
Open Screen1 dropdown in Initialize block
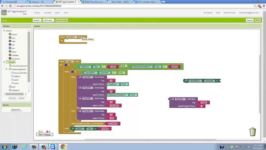(x=72, y=37)
